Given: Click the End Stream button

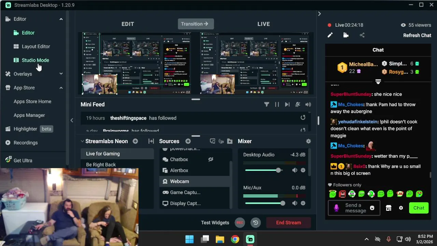Looking at the screenshot, I should coord(288,223).
